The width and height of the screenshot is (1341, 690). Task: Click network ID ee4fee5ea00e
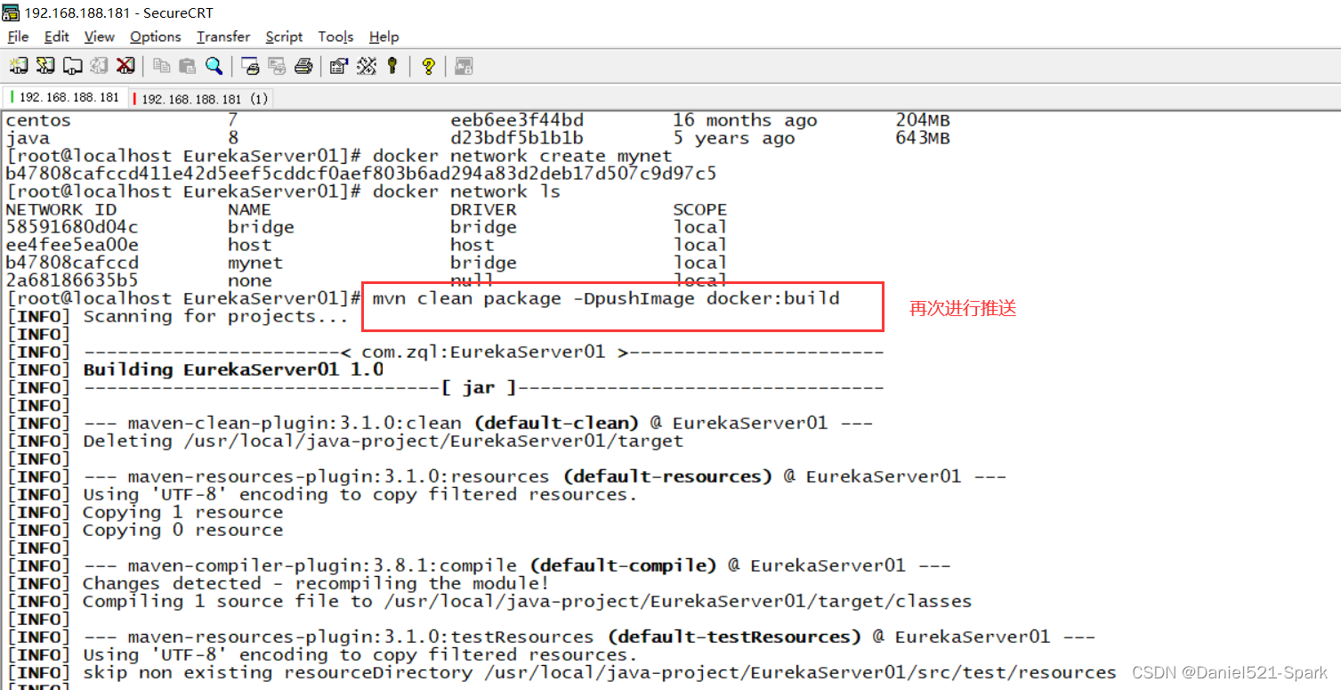pyautogui.click(x=72, y=246)
